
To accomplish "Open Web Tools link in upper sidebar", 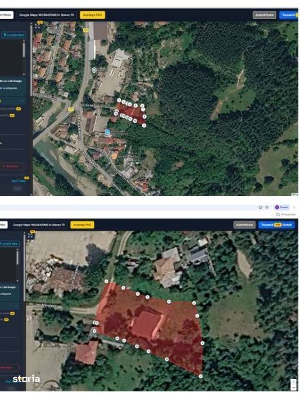I will pyautogui.click(x=19, y=181).
